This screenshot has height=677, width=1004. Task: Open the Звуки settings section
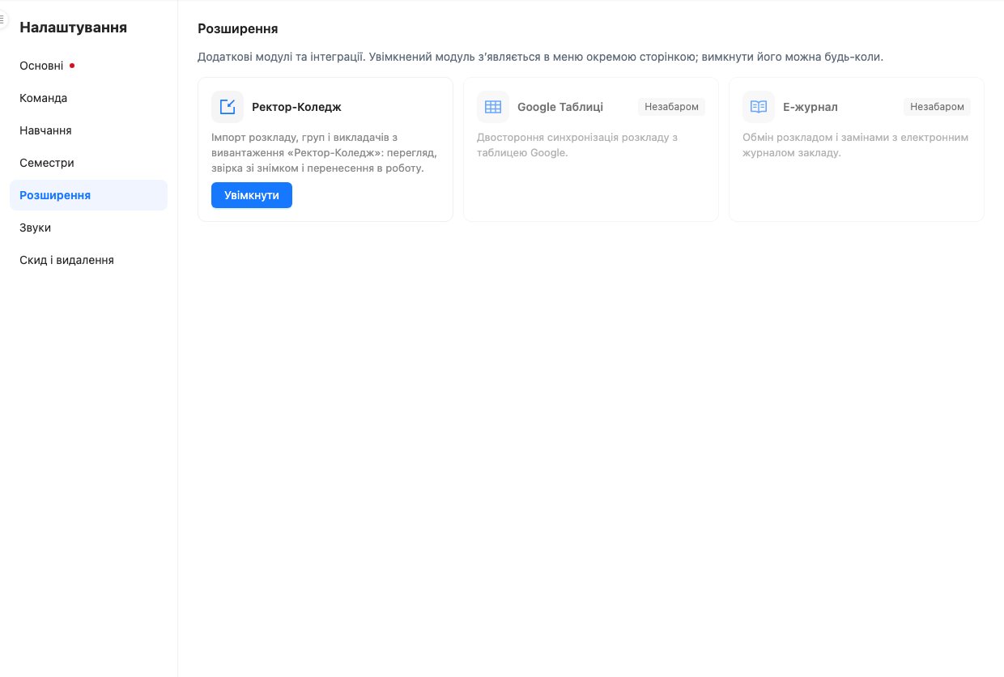(x=89, y=228)
